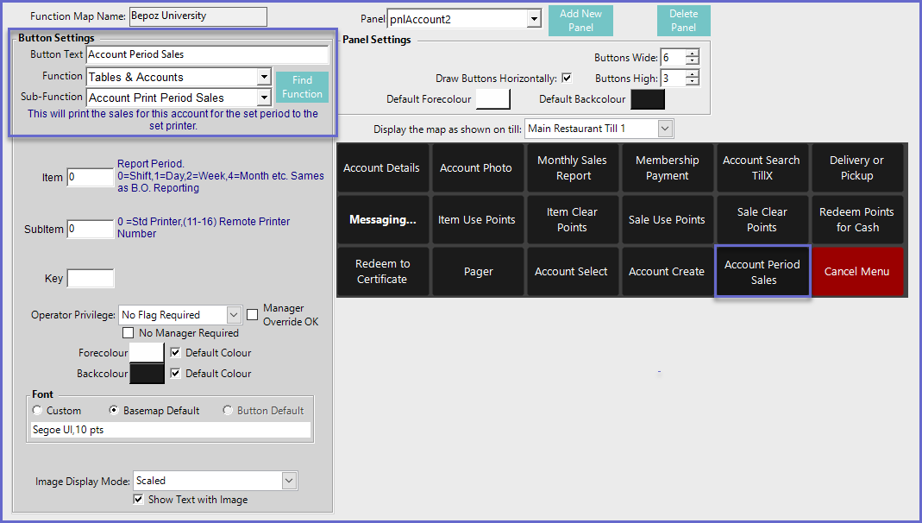Click the Delete Panel button

683,21
